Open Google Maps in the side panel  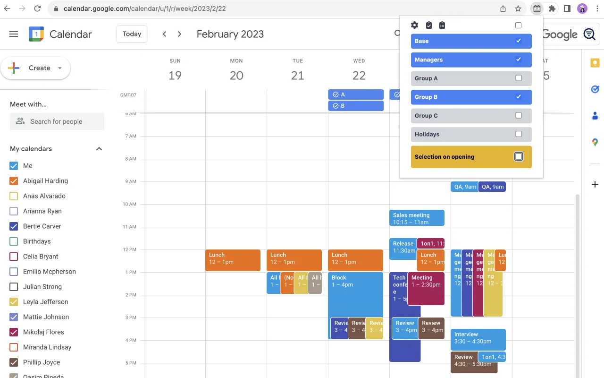[595, 142]
